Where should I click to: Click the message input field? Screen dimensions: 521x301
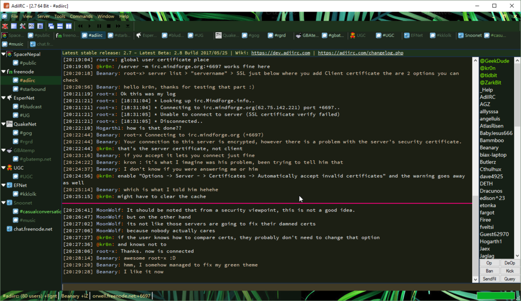267,287
